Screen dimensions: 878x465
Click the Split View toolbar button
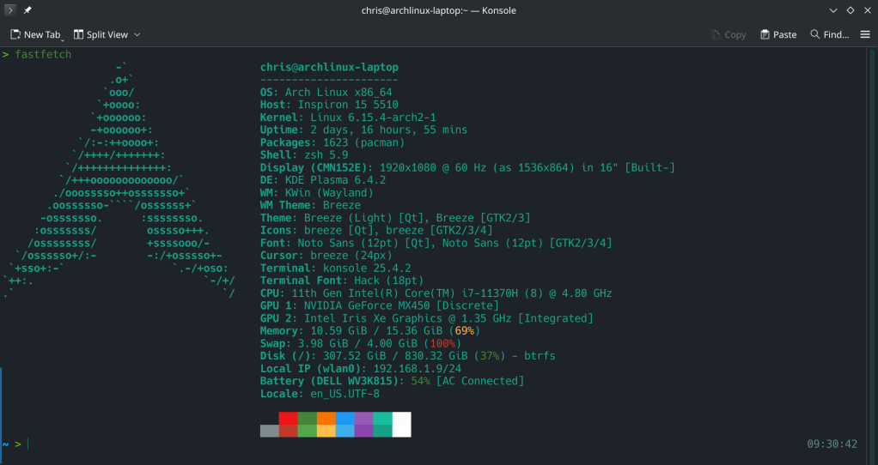(101, 34)
